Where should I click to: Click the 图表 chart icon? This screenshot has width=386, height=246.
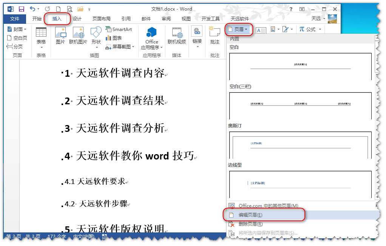pyautogui.click(x=114, y=38)
